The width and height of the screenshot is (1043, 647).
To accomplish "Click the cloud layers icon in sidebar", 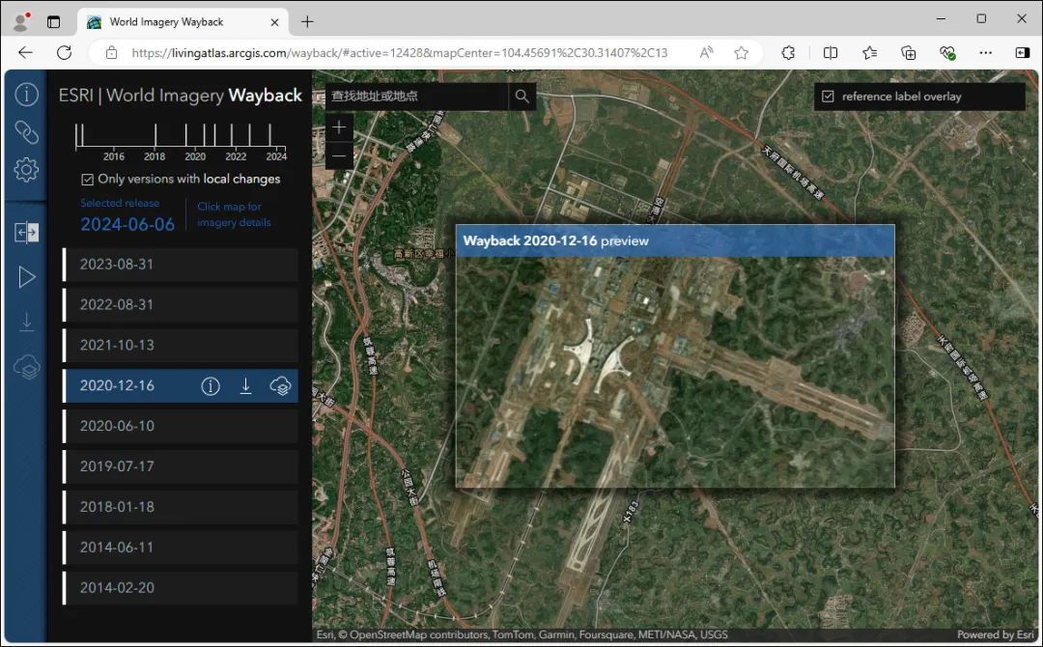I will coord(26,366).
